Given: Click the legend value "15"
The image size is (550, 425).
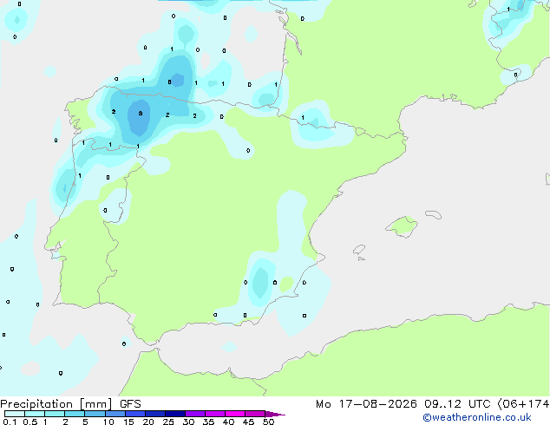Looking at the screenshot, I should coord(128,422).
